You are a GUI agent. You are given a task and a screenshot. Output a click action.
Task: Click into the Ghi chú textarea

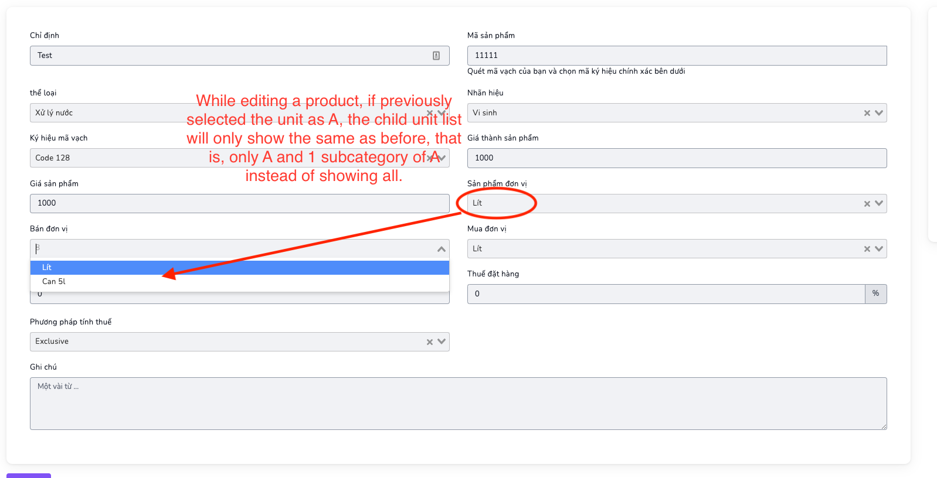point(458,404)
